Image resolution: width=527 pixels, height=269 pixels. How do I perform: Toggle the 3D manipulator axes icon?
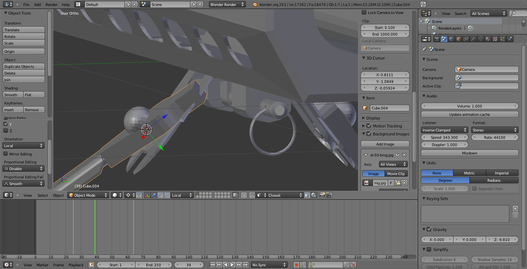click(x=147, y=195)
